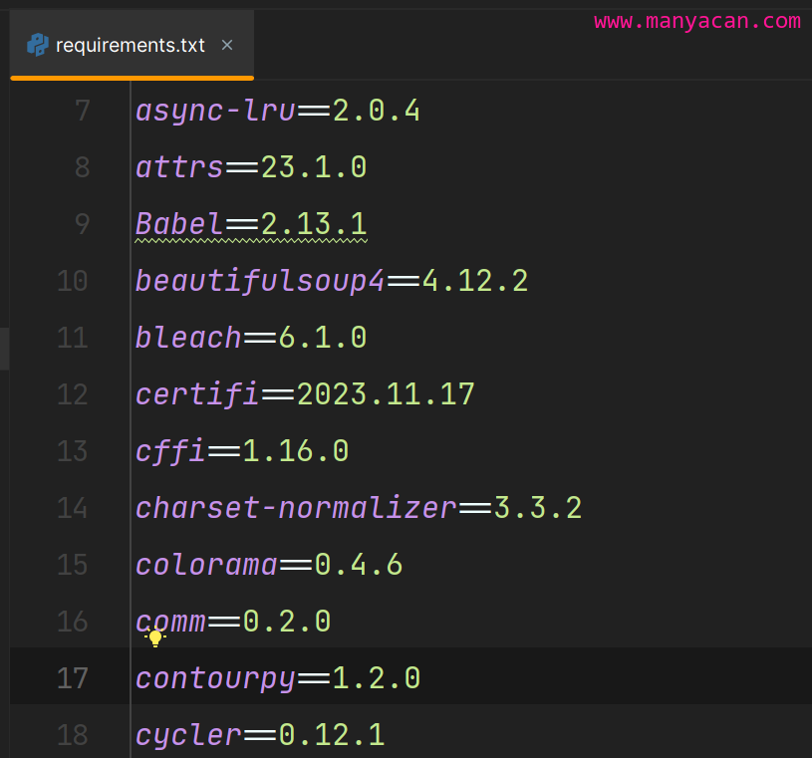Click the bleach package name
Viewport: 812px width, 758px height.
point(188,337)
